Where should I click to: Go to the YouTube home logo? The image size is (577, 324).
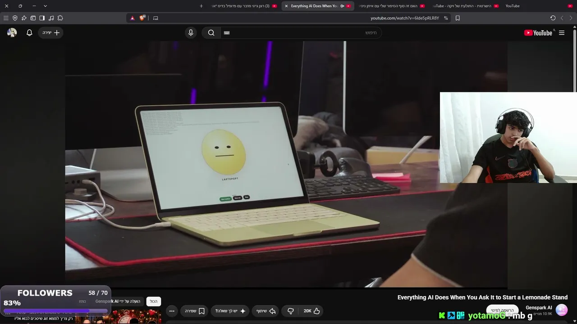coord(538,33)
